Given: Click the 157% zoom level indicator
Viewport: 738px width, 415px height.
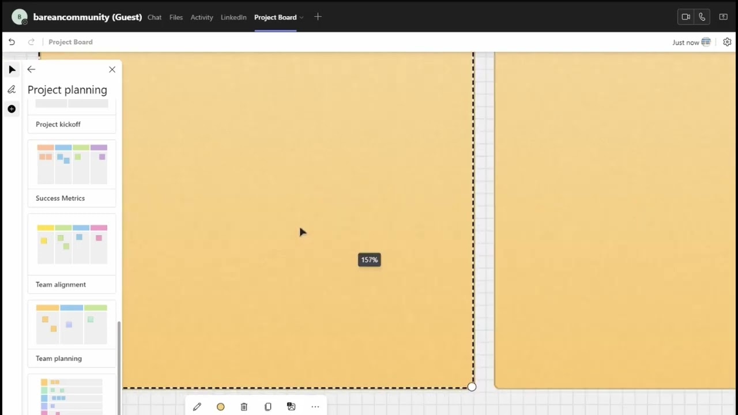Looking at the screenshot, I should [x=369, y=260].
